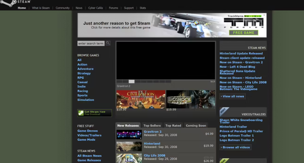Browse the Strategy games category
The image size is (304, 163).
pyautogui.click(x=84, y=73)
